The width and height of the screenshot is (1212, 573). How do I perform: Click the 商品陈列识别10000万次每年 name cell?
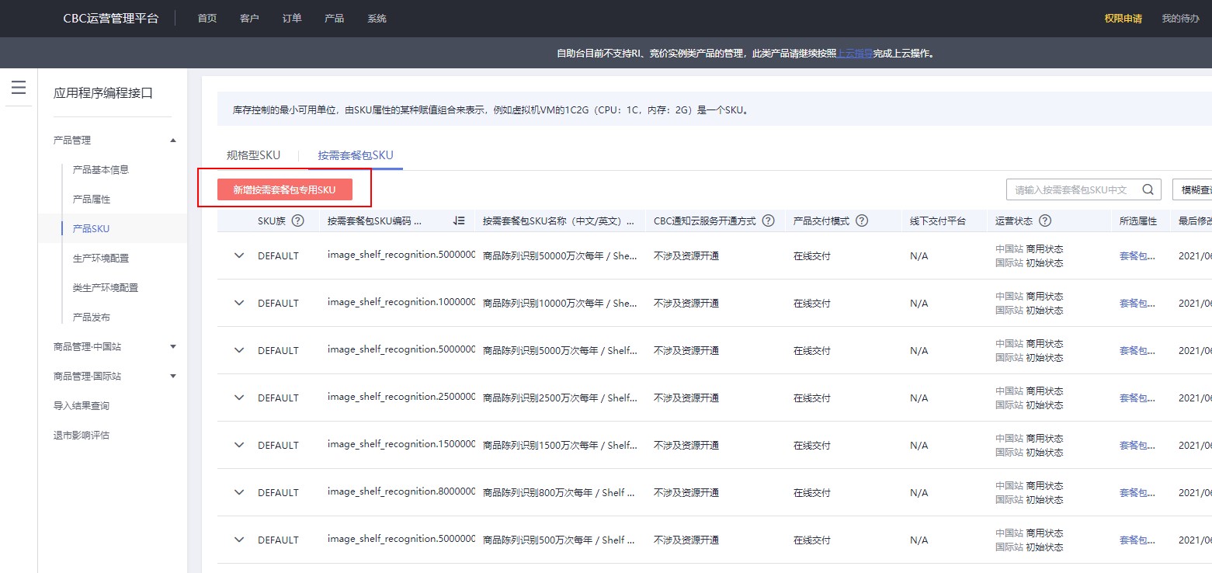pos(560,303)
